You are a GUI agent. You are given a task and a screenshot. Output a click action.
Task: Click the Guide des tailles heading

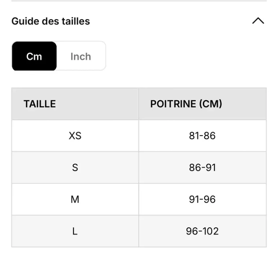pyautogui.click(x=51, y=21)
